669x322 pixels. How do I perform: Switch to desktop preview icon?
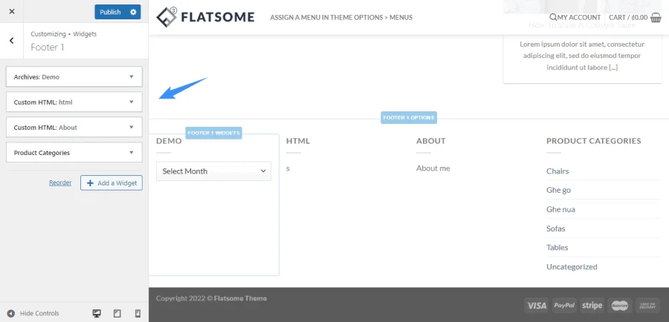[x=97, y=313]
